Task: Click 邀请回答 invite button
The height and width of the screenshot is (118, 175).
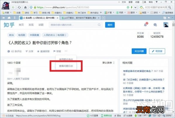Action: [x=43, y=51]
